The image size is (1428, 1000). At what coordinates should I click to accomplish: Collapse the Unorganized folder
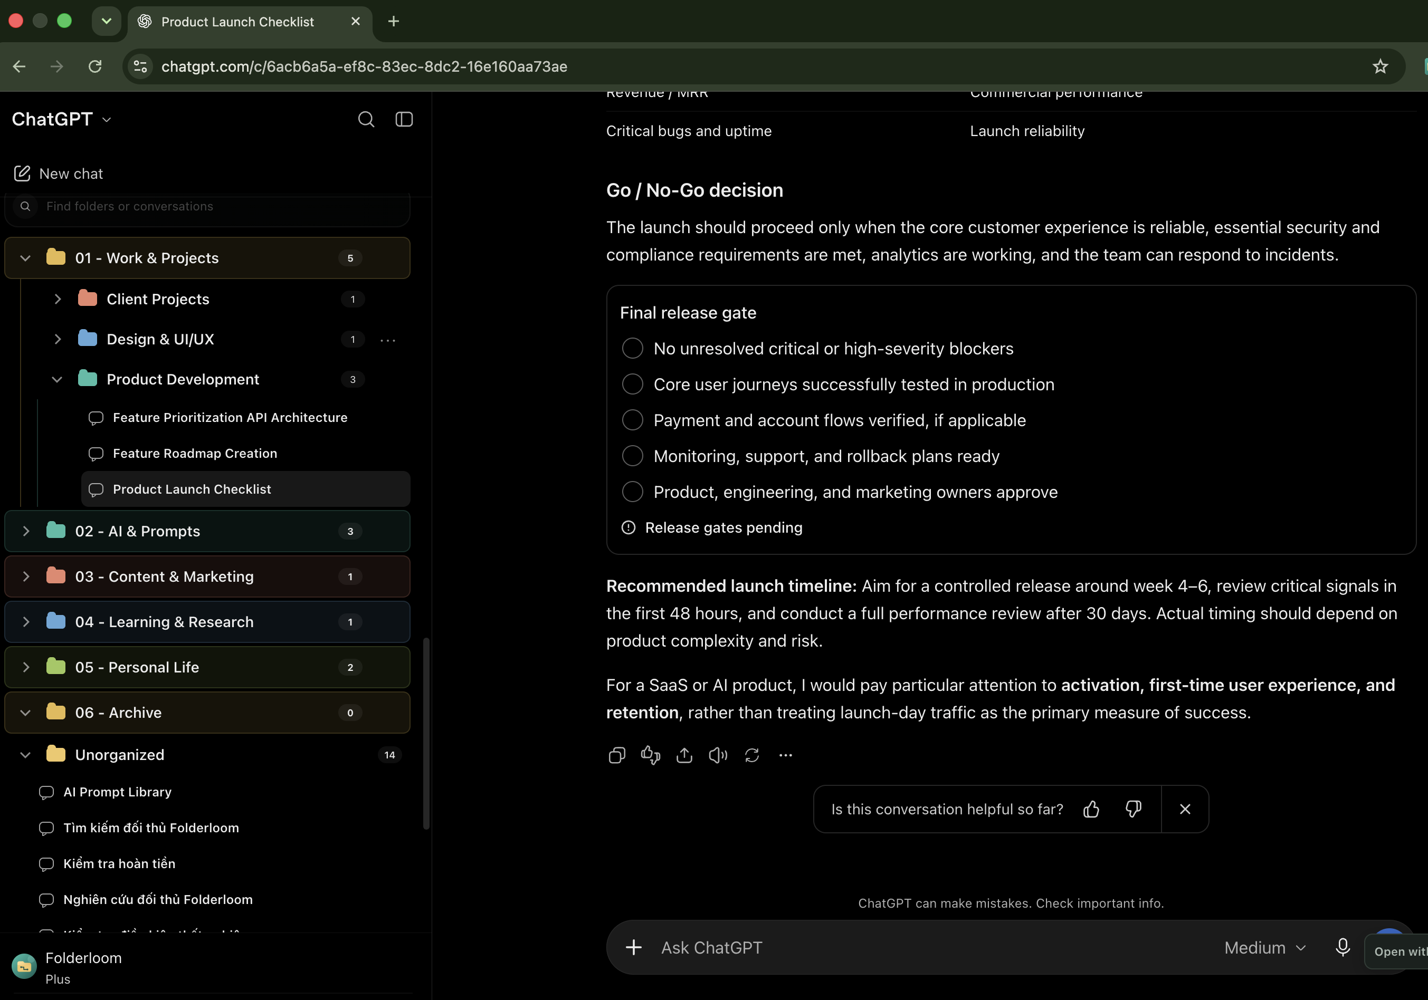click(x=25, y=755)
